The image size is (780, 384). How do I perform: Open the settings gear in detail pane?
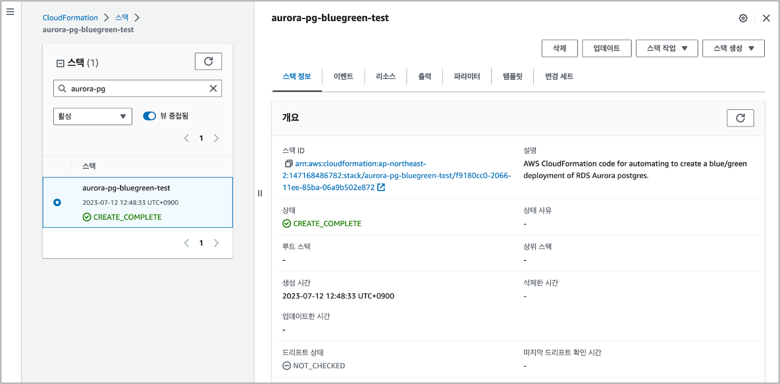743,18
